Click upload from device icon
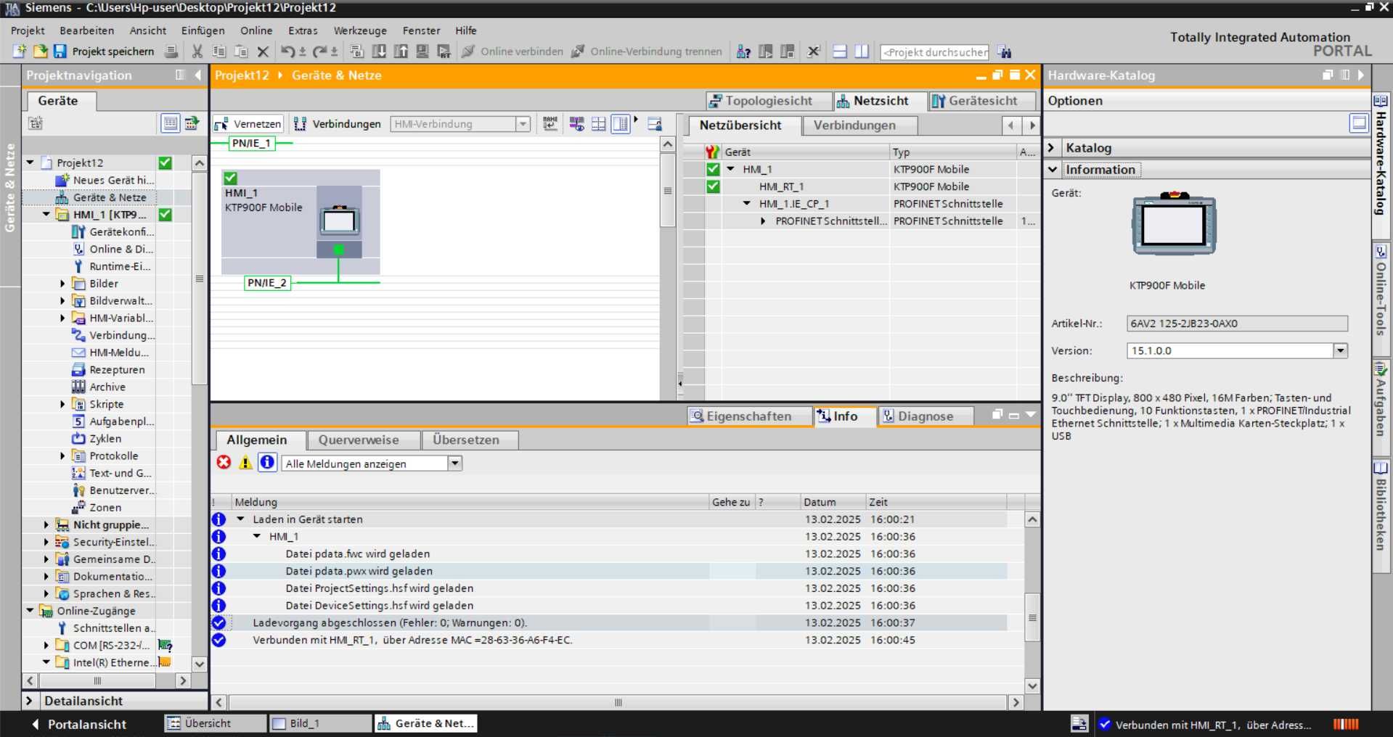The width and height of the screenshot is (1393, 737). click(x=401, y=52)
